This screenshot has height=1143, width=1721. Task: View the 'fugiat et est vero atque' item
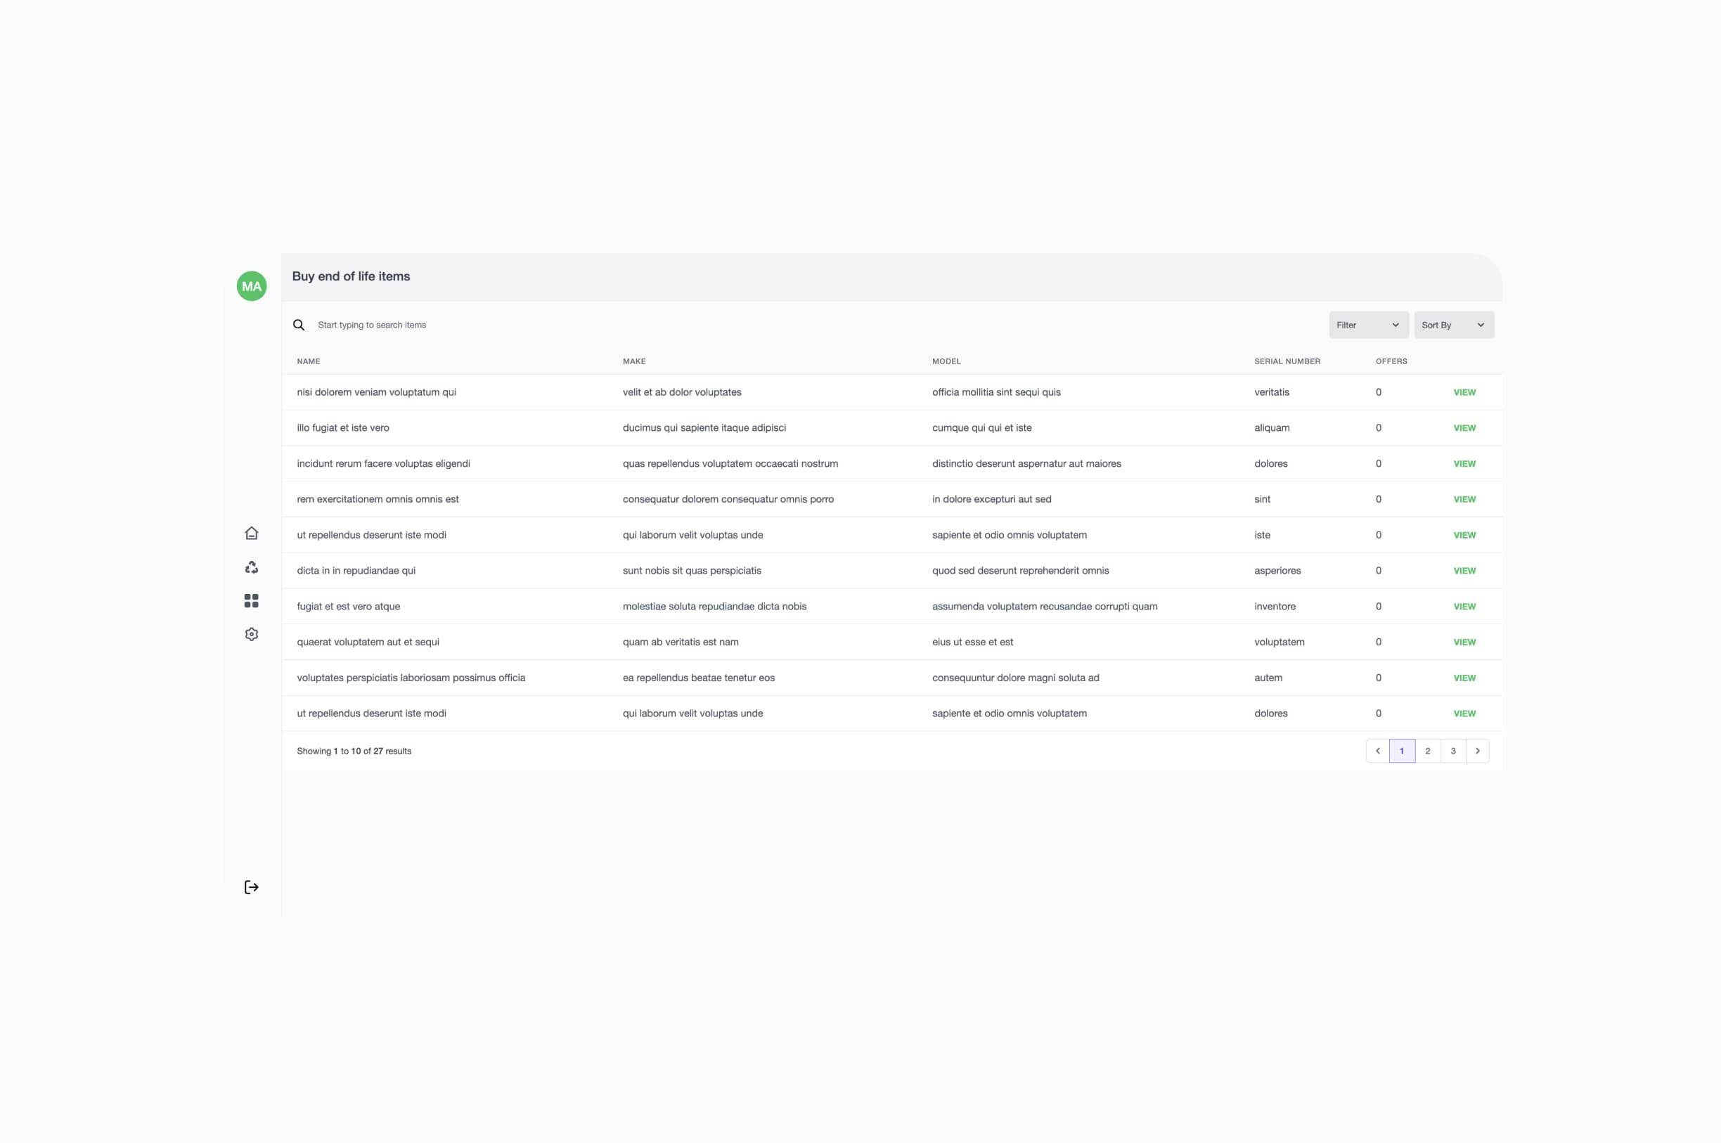1464,607
